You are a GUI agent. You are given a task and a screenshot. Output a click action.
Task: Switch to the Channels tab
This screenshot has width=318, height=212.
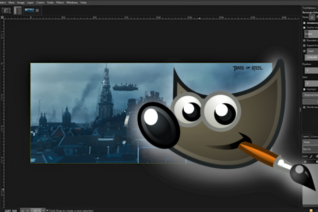(314, 136)
